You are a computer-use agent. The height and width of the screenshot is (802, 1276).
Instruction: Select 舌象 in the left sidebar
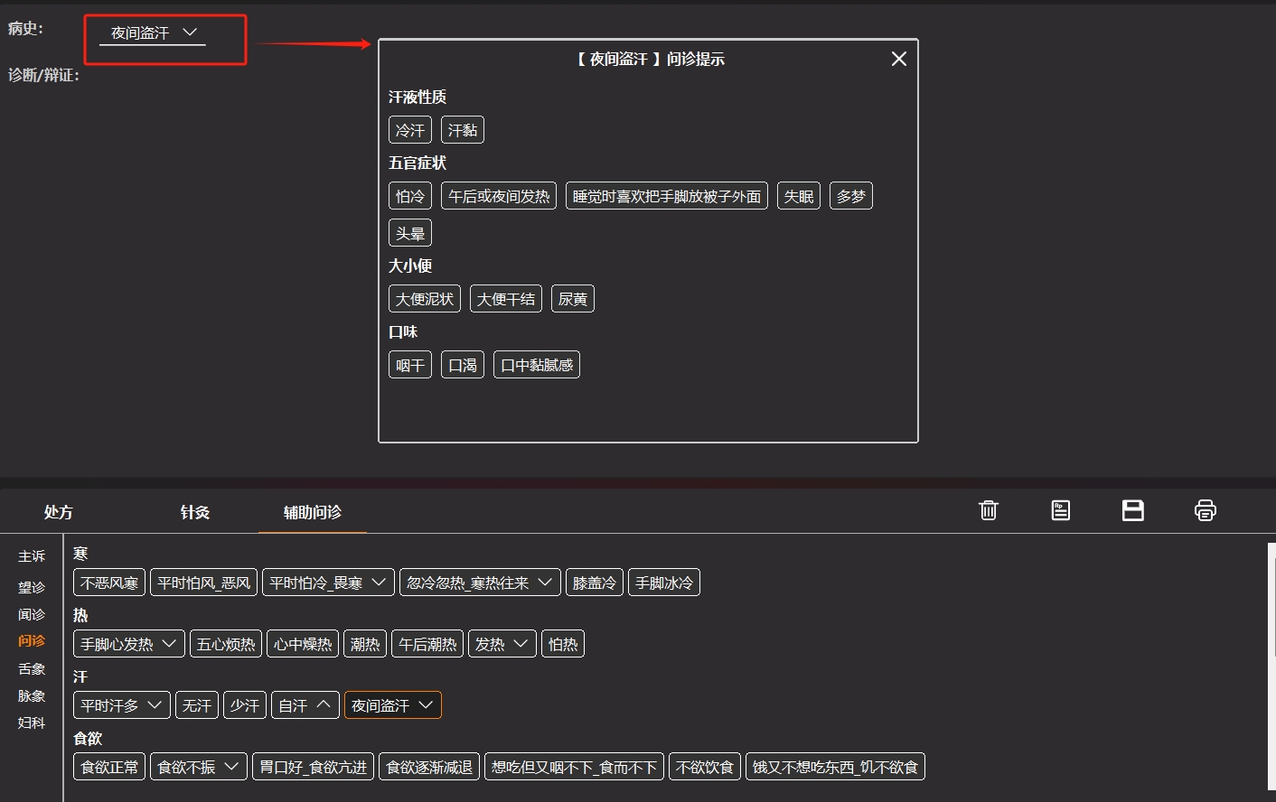(32, 668)
